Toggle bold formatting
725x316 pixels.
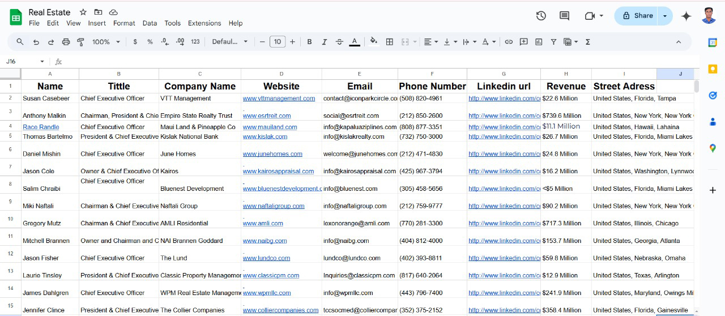(309, 42)
